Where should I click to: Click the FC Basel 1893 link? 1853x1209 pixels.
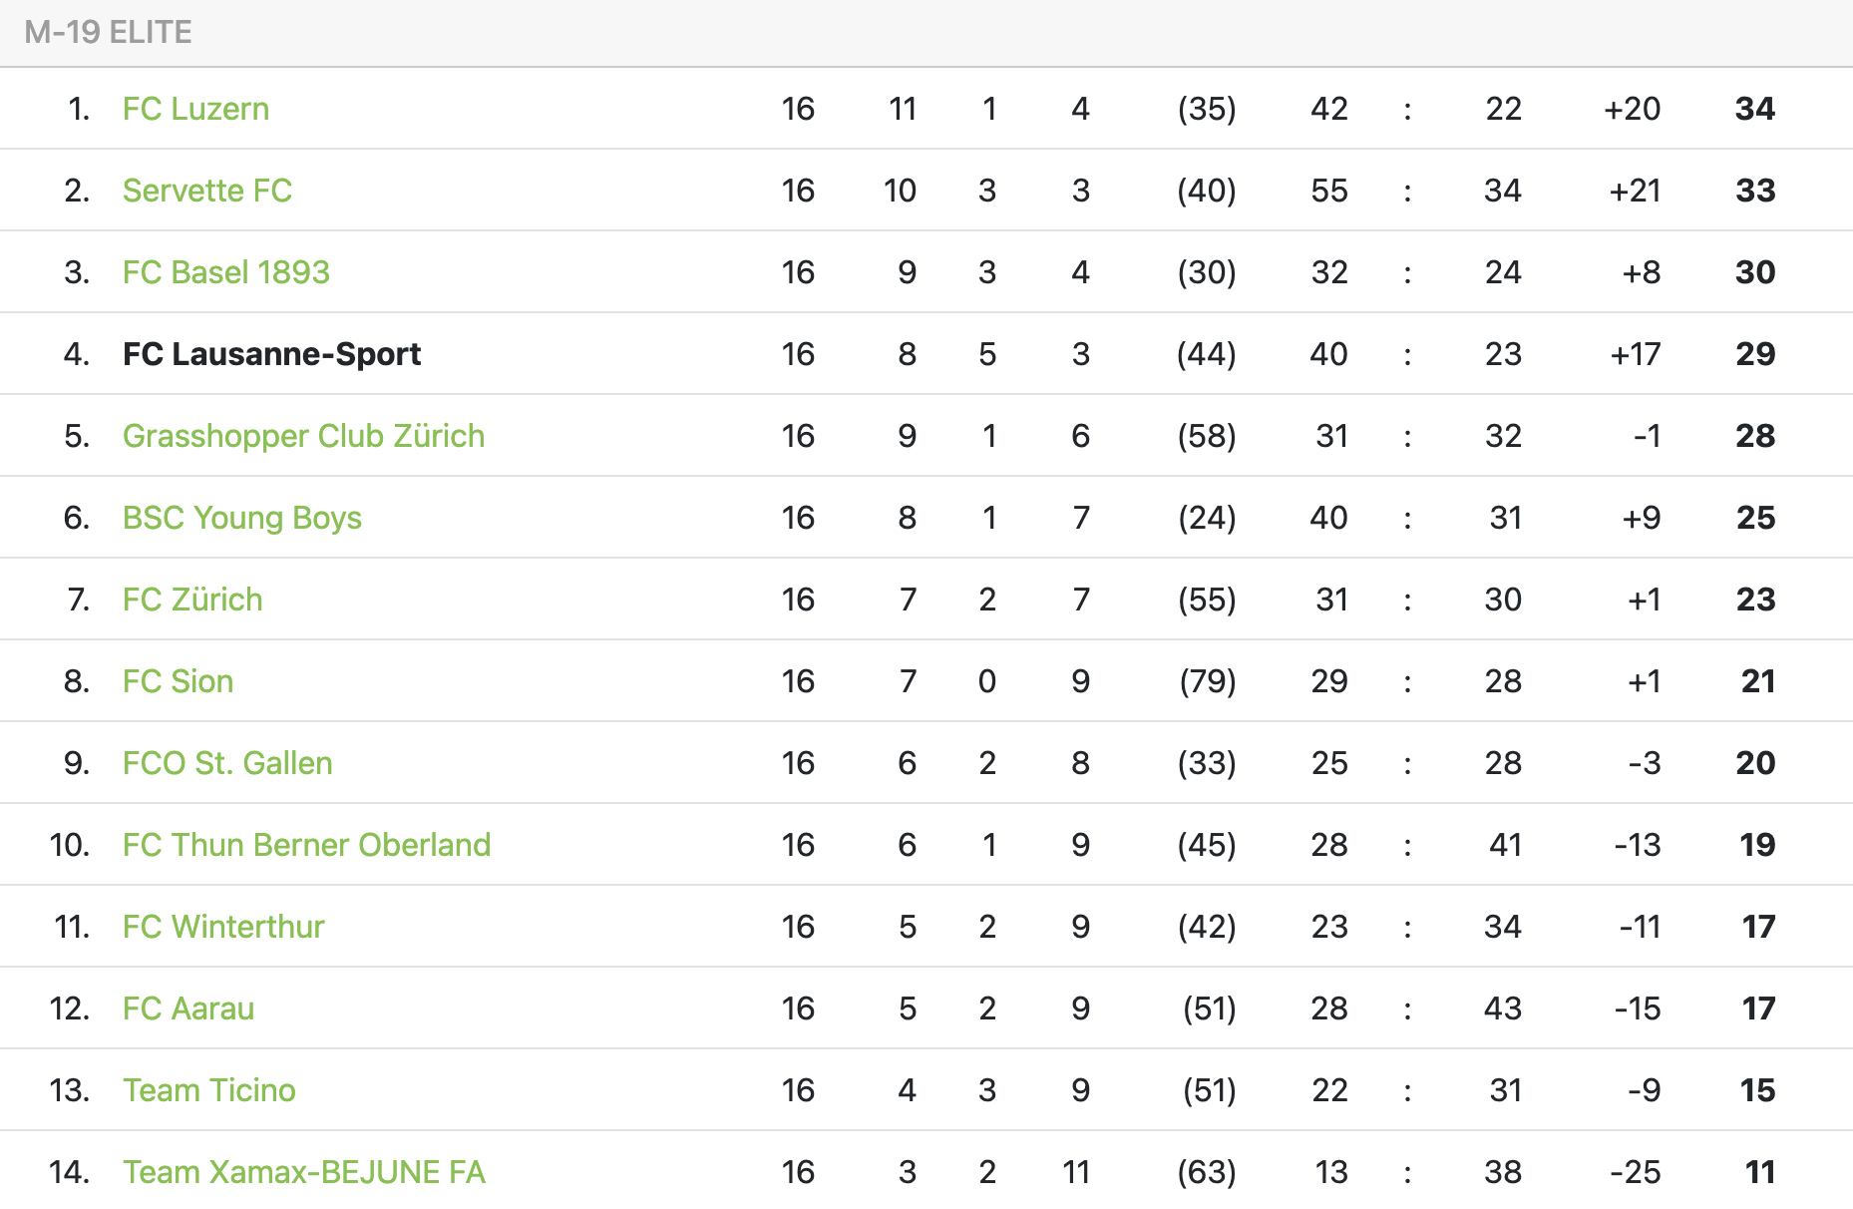tap(225, 272)
